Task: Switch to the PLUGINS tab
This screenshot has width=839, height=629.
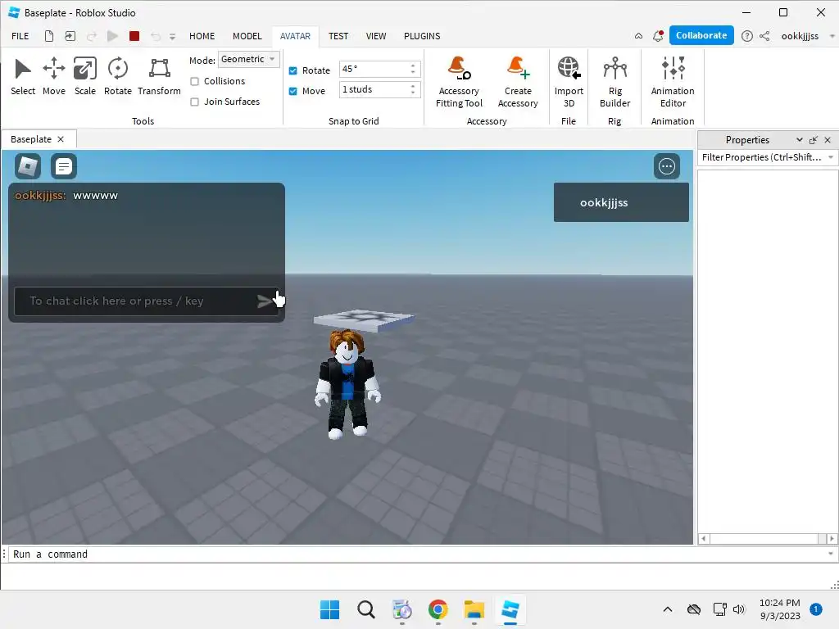Action: coord(422,36)
